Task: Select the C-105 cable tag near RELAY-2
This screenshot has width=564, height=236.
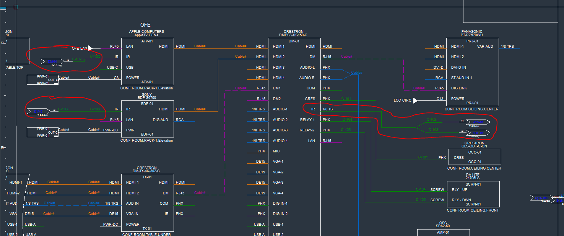Action: pyautogui.click(x=346, y=130)
